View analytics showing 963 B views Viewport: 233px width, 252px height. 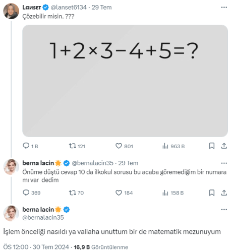(x=173, y=146)
